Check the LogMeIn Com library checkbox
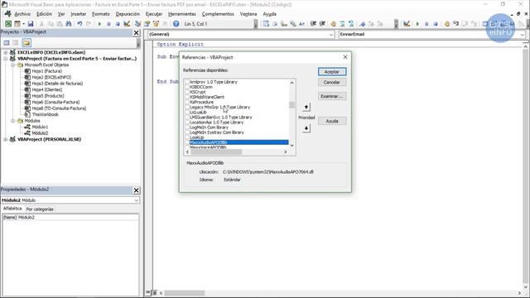 pos(187,127)
